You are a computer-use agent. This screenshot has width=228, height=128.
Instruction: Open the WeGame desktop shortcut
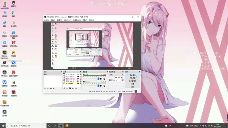pyautogui.click(x=5, y=73)
